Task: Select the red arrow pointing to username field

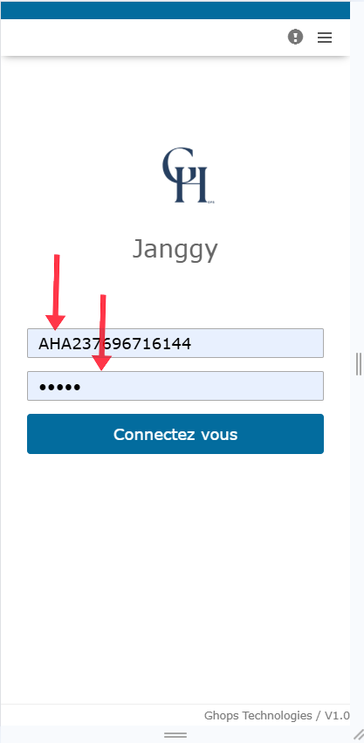Action: [56, 292]
